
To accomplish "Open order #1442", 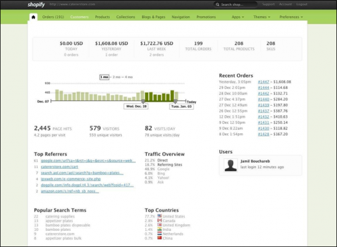I will [264, 94].
